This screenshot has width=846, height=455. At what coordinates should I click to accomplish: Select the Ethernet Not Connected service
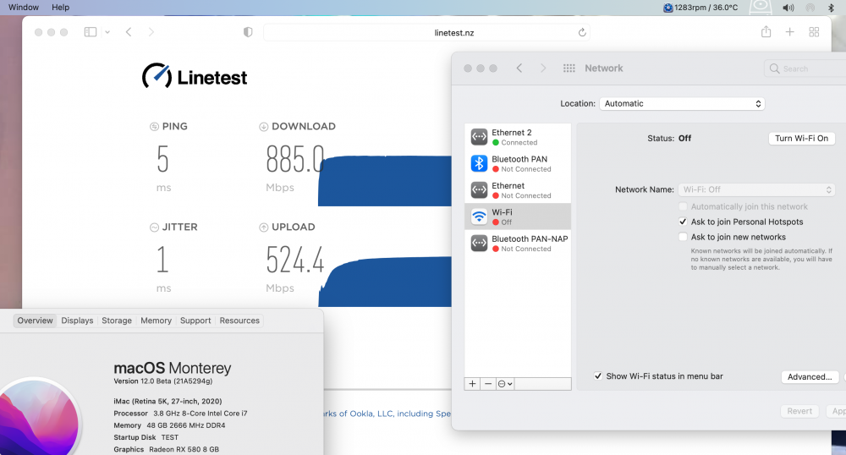coord(518,189)
